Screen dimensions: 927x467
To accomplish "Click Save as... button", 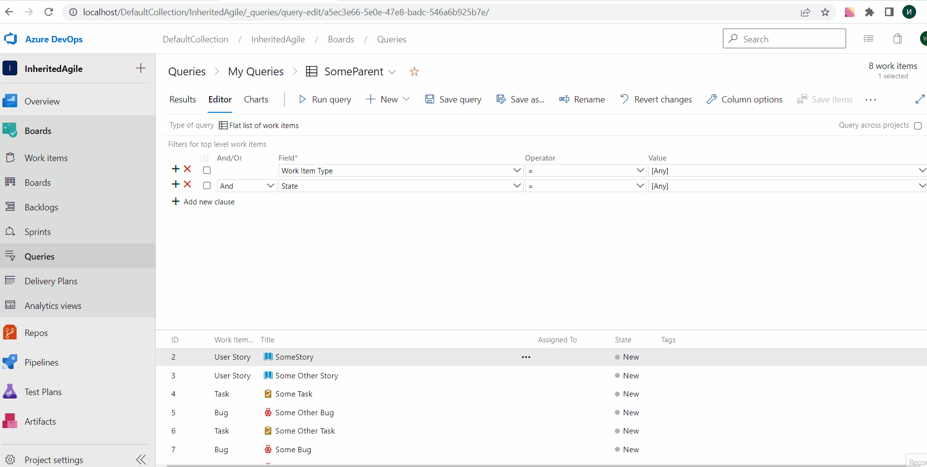I will (520, 100).
